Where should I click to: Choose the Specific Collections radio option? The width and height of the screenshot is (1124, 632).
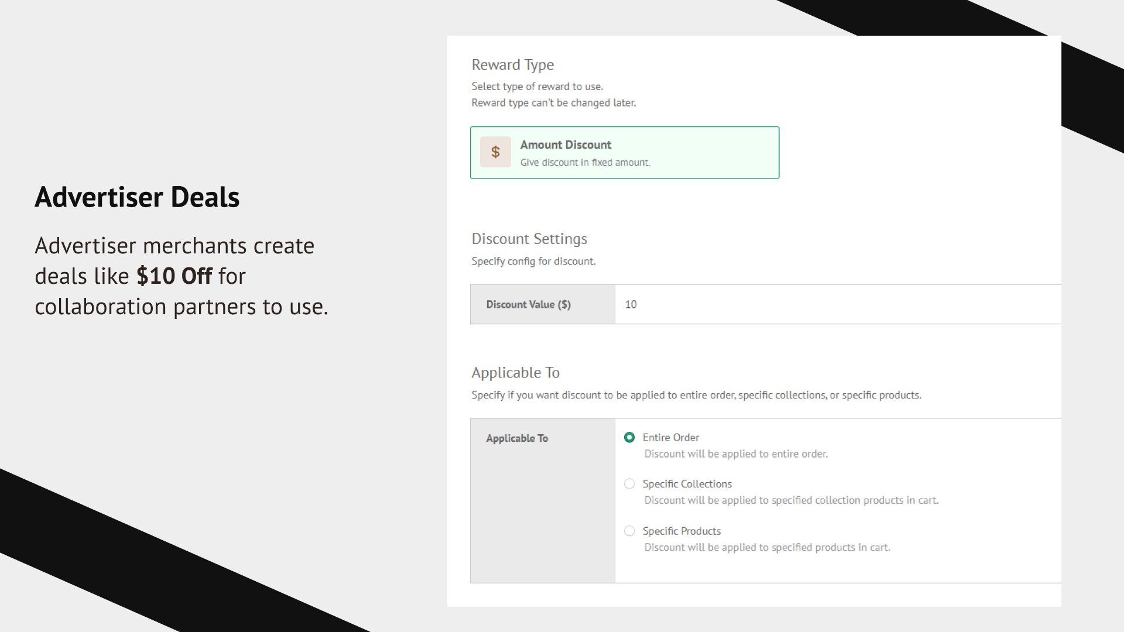click(x=629, y=484)
